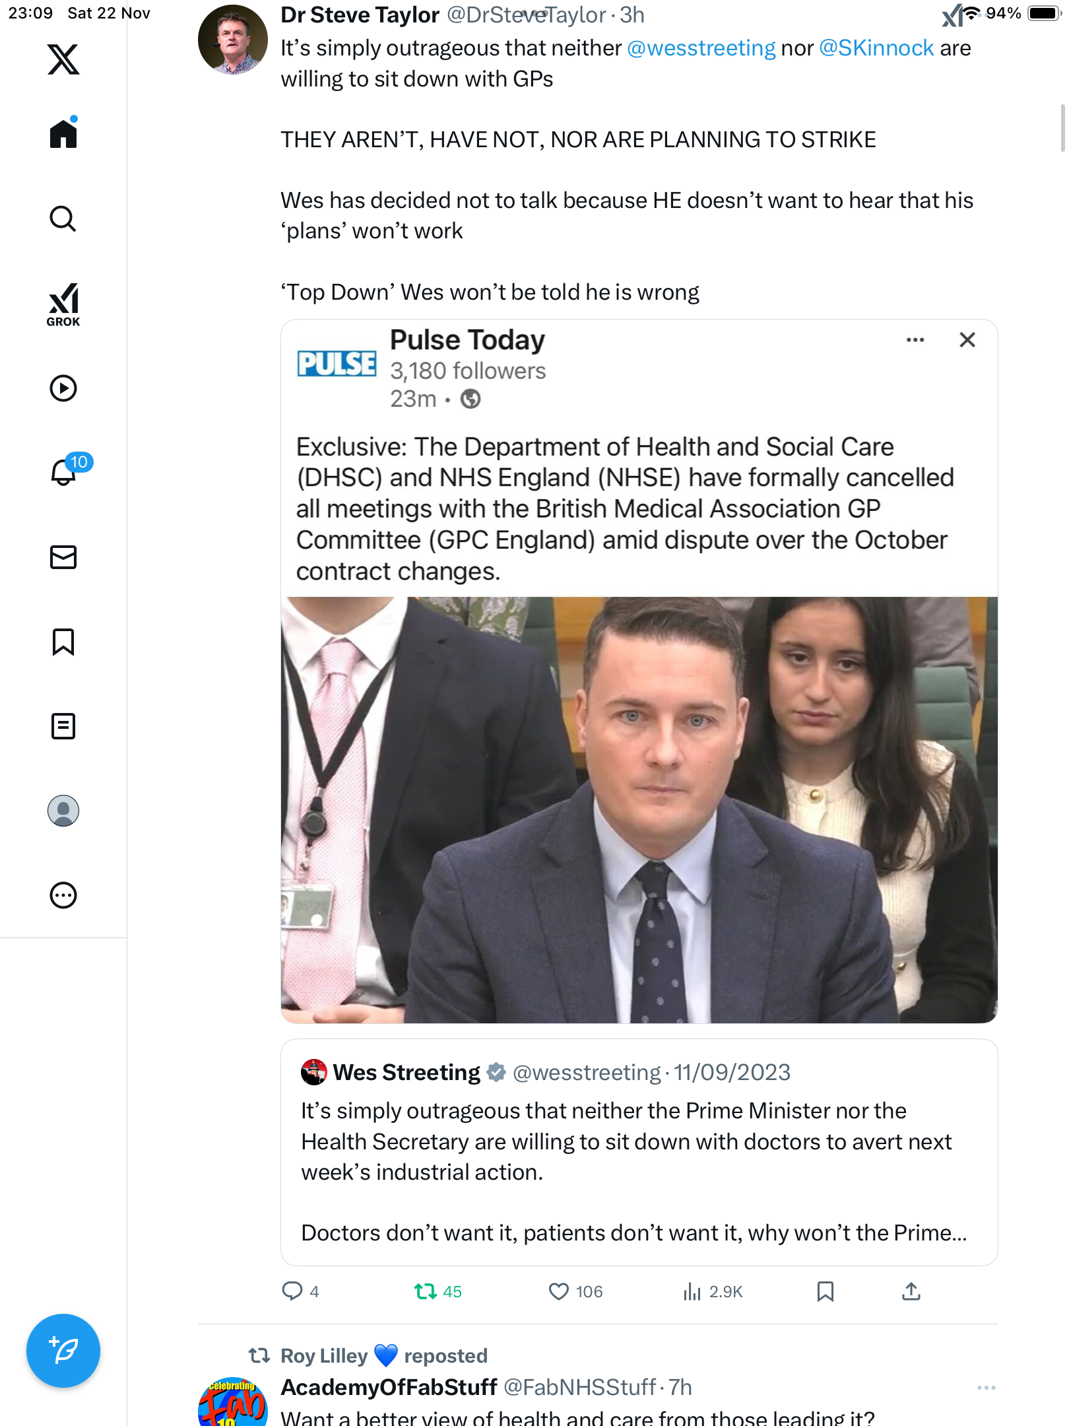Open the sidebar video play icon
The height and width of the screenshot is (1426, 1069).
coord(63,388)
